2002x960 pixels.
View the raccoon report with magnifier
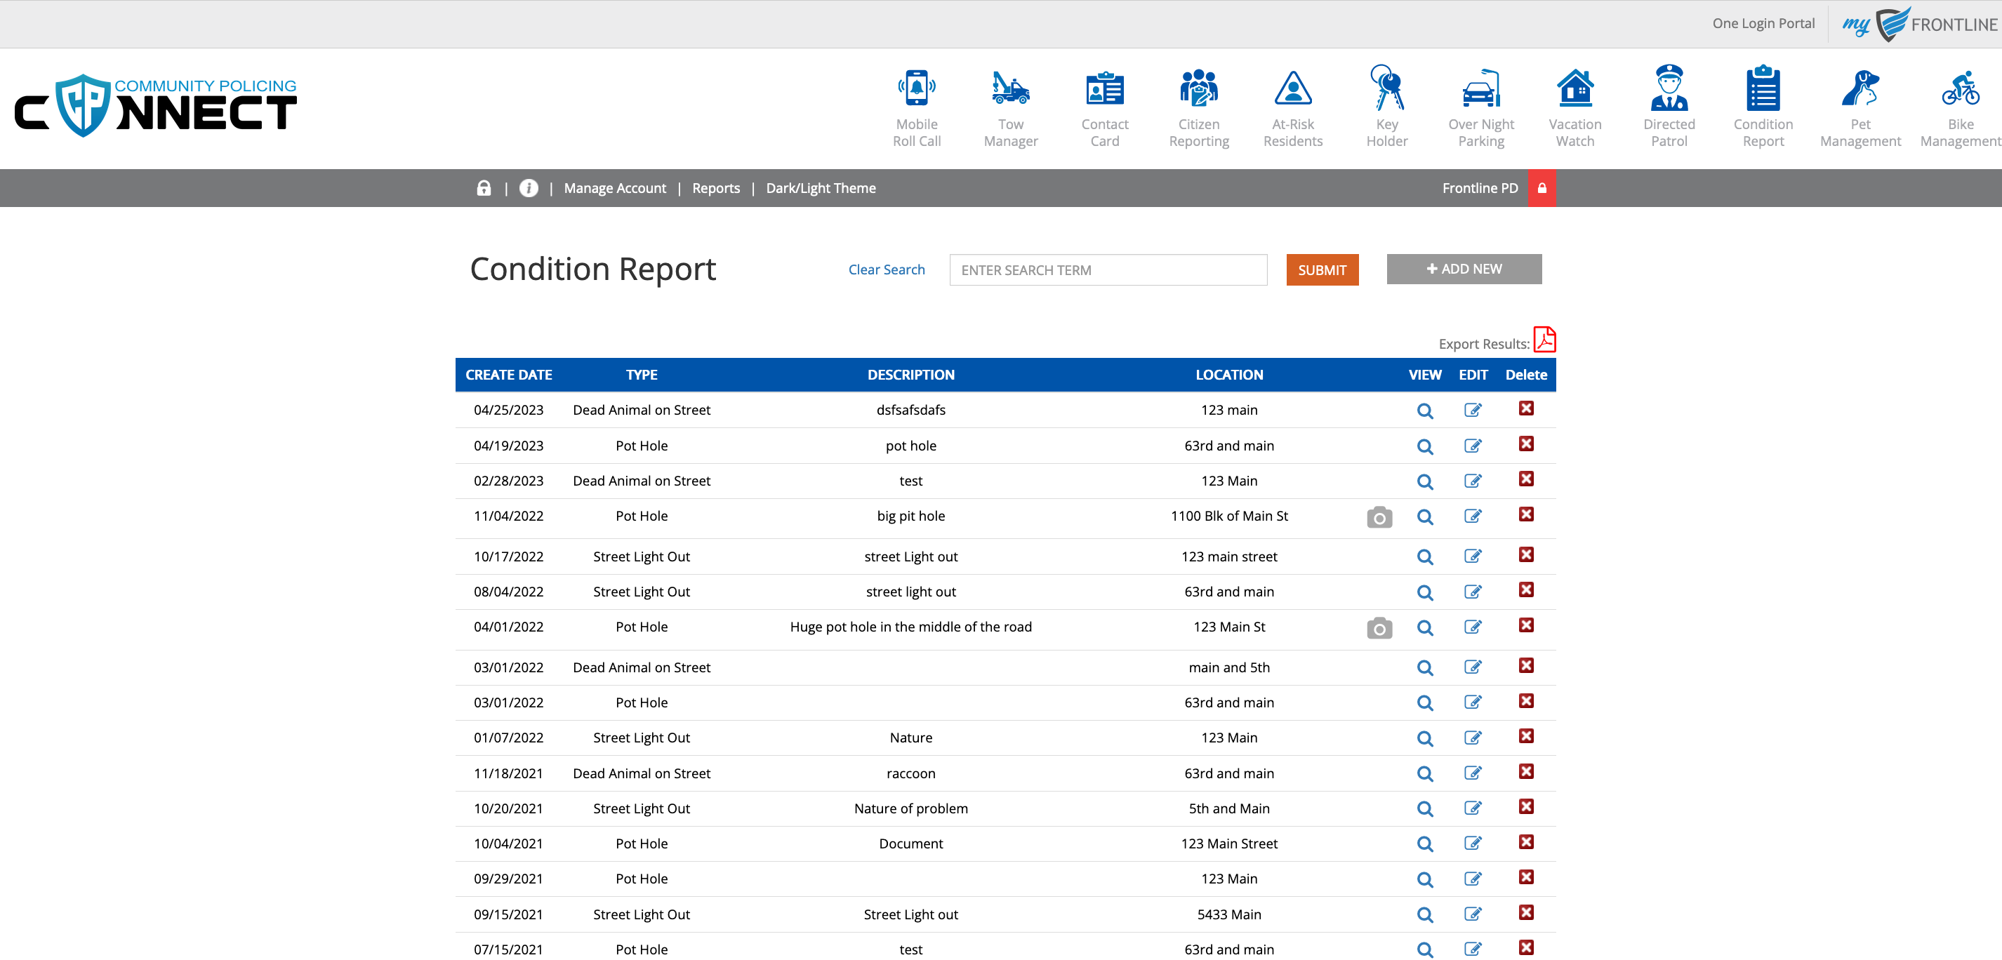tap(1424, 773)
